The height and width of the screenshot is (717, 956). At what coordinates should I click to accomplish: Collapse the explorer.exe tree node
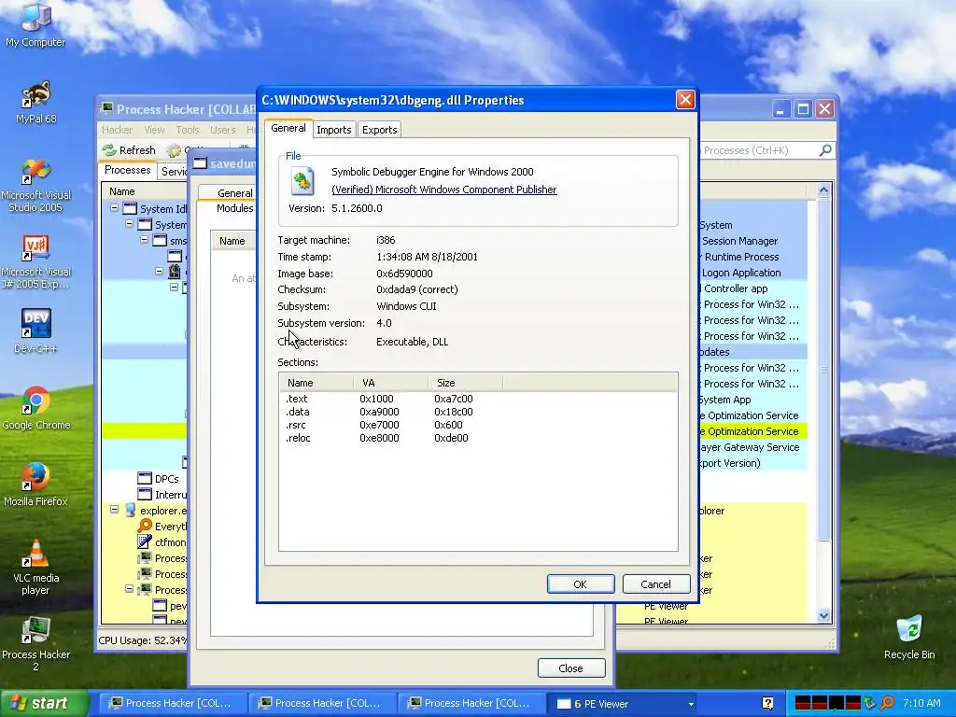[x=114, y=509]
